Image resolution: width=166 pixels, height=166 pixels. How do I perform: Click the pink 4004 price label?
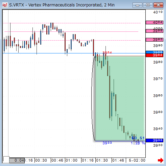click(x=155, y=22)
